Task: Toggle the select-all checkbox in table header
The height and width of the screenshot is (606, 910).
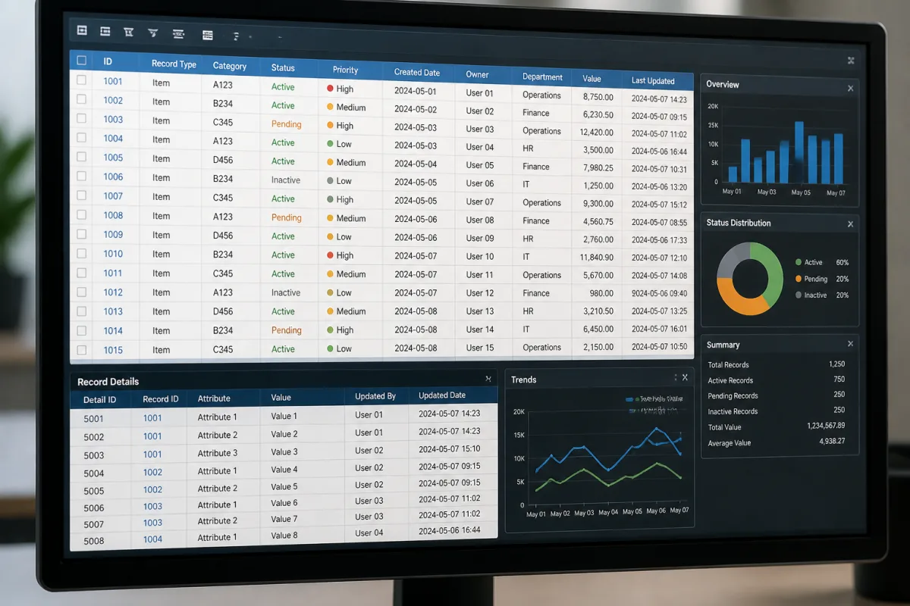Action: click(x=82, y=60)
